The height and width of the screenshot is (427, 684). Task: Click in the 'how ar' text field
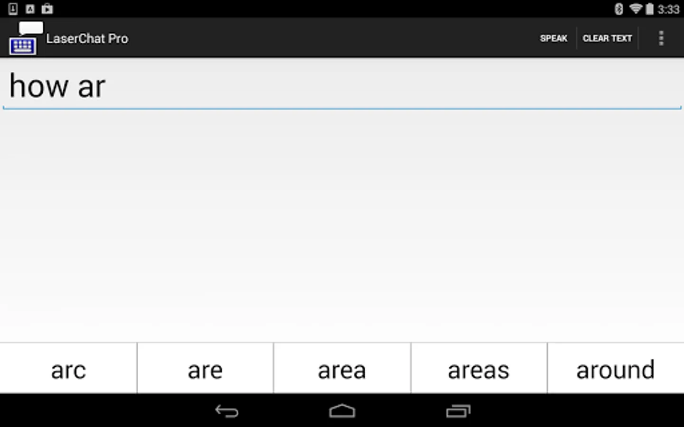coord(342,87)
